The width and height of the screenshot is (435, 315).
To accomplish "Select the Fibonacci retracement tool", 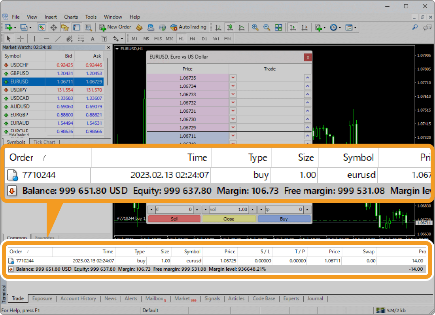I will pos(81,38).
